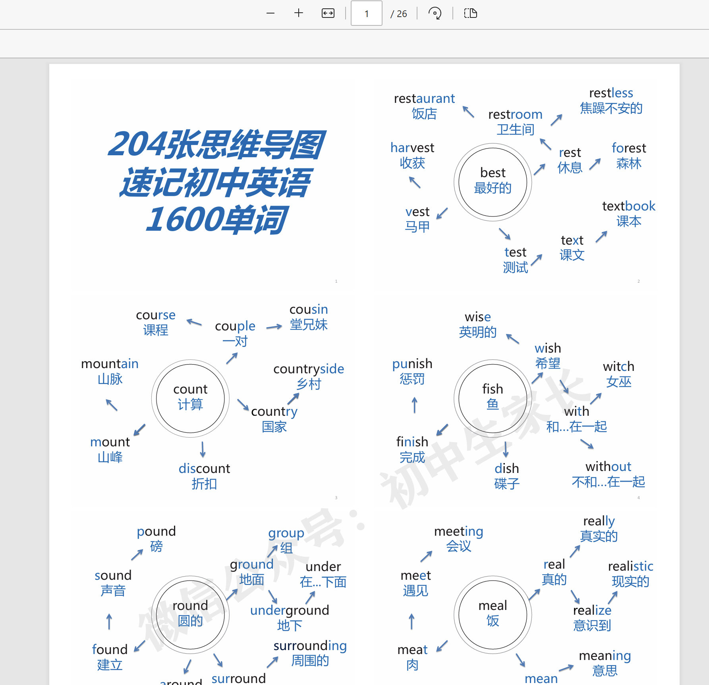Click the title '204张思维导图'
The height and width of the screenshot is (685, 709).
(x=217, y=144)
